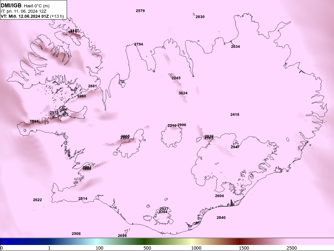Click the 1 tick on the color scale

click(x=49, y=248)
